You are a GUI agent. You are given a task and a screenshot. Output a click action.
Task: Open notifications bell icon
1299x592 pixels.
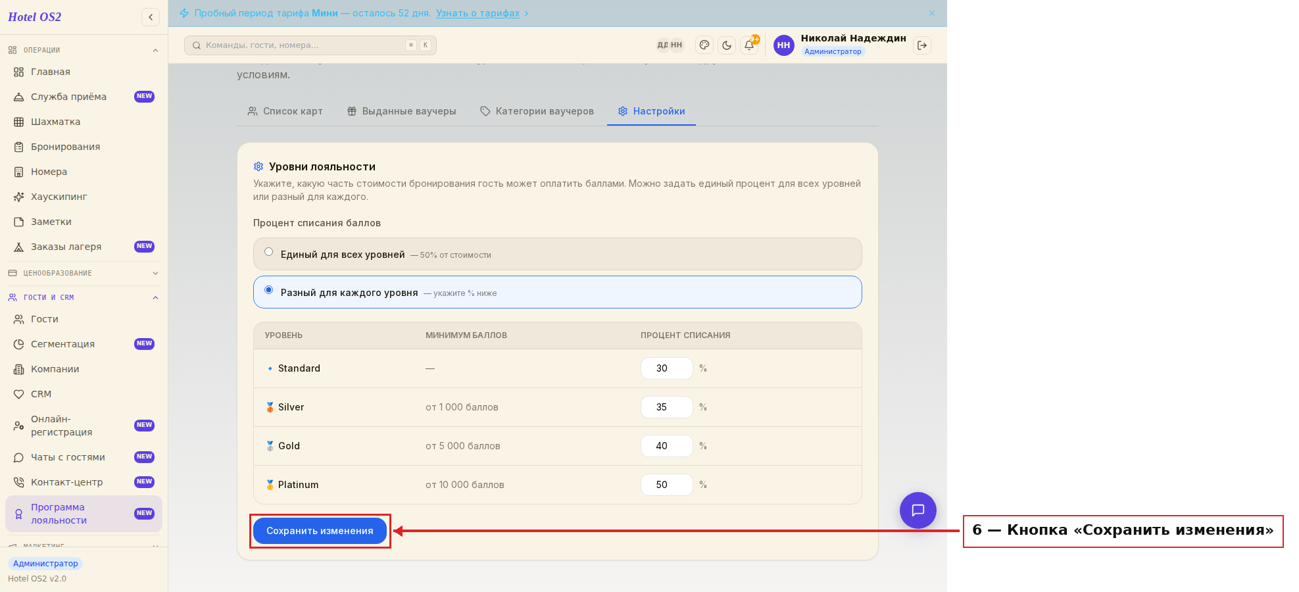click(749, 45)
